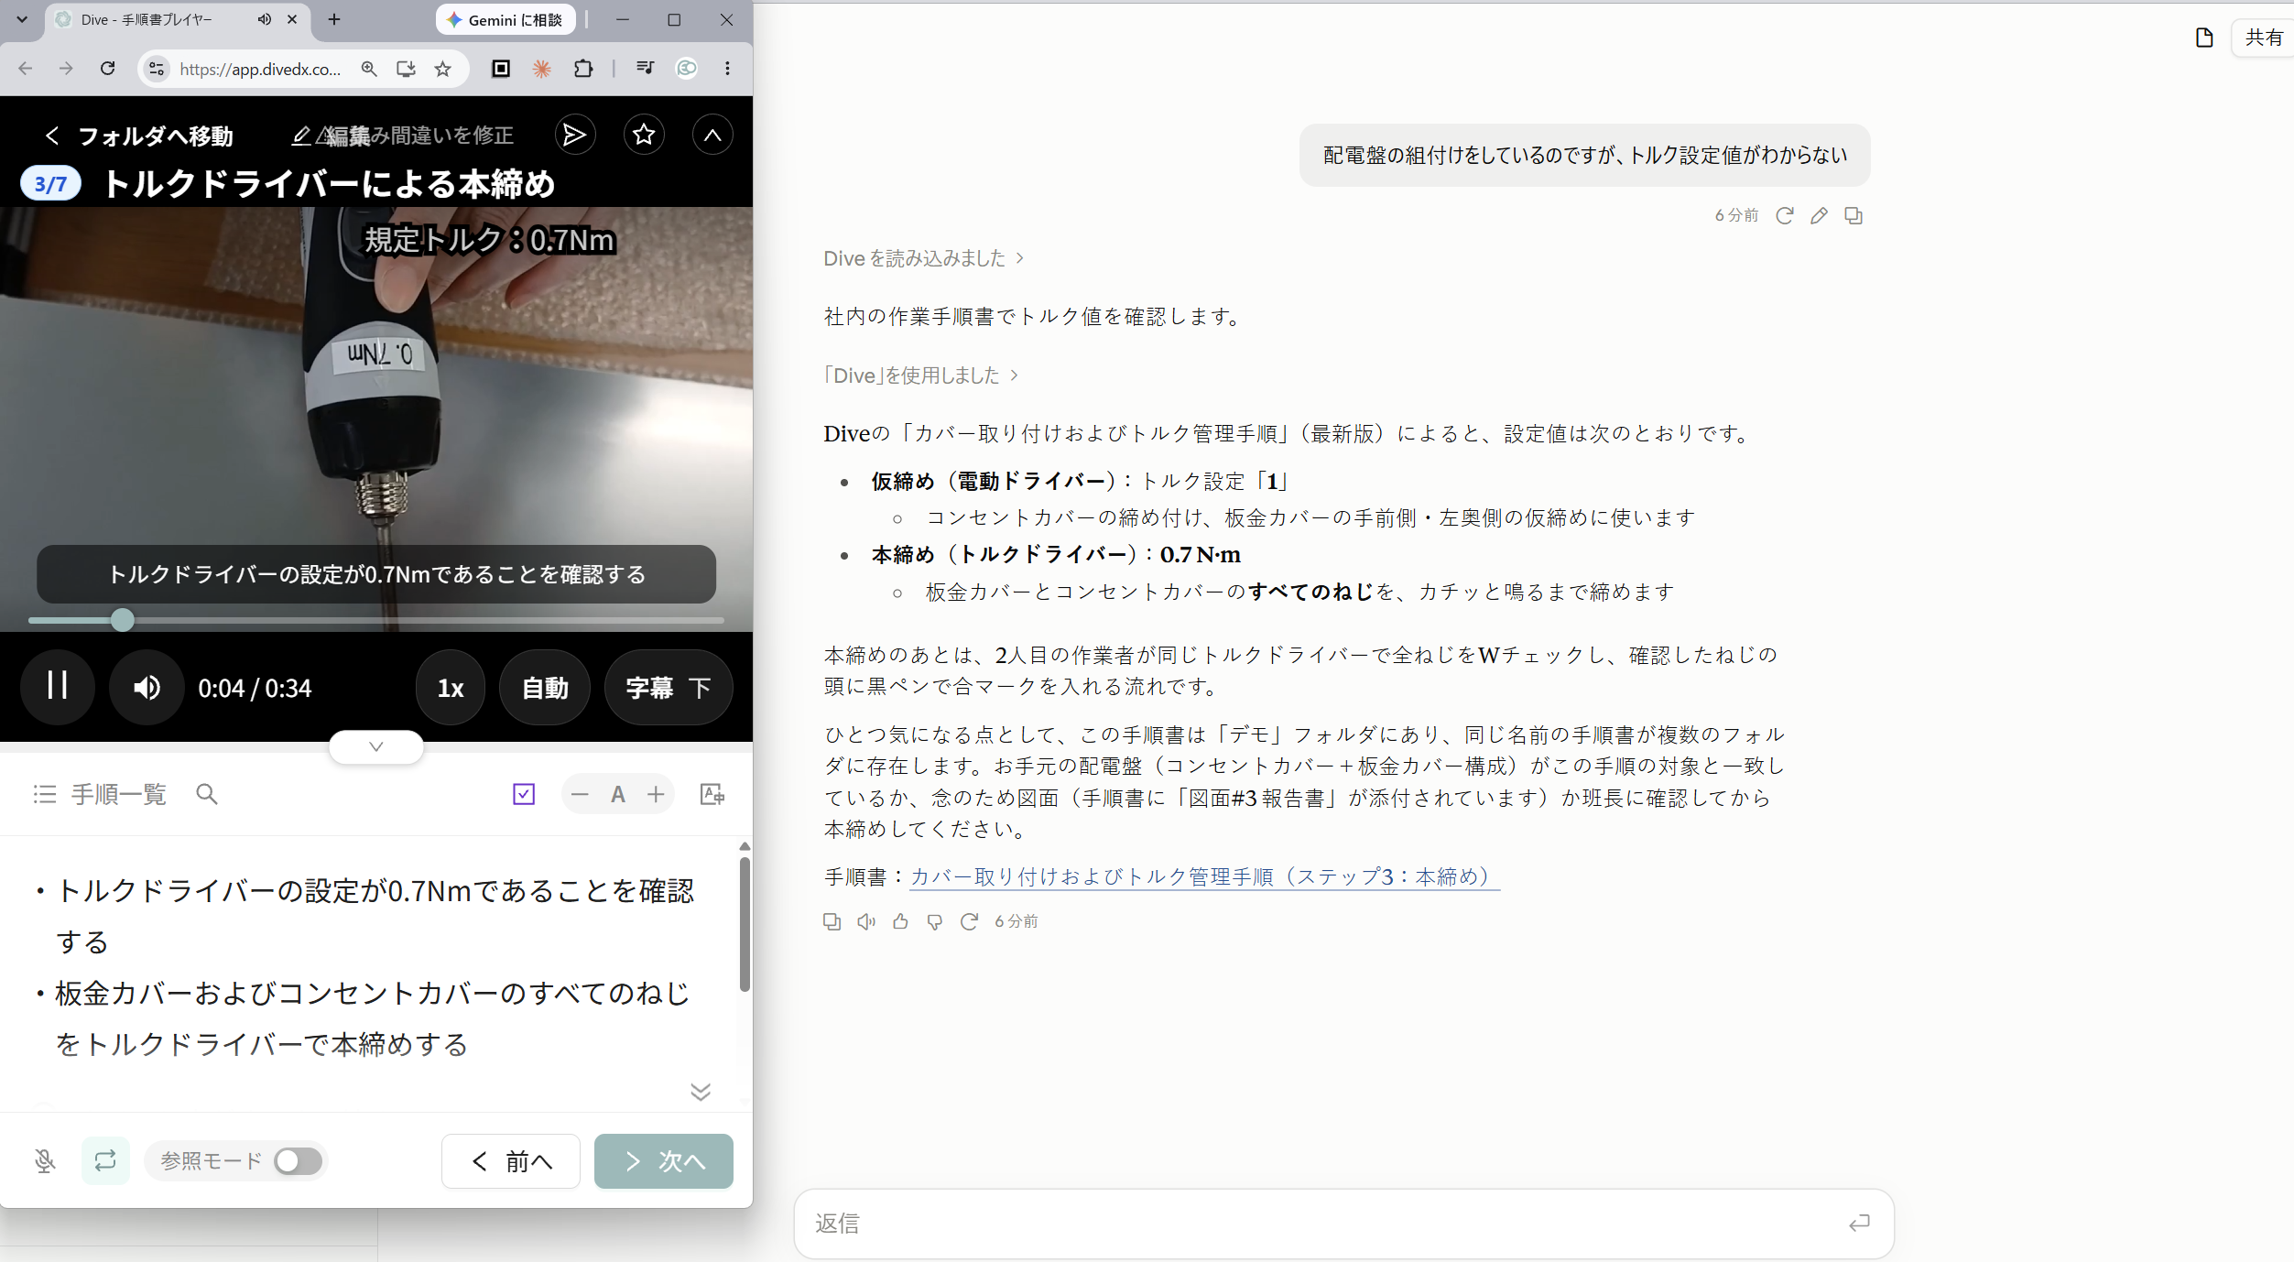Increase text size with plus button
Viewport: 2294px width, 1262px height.
(x=656, y=794)
